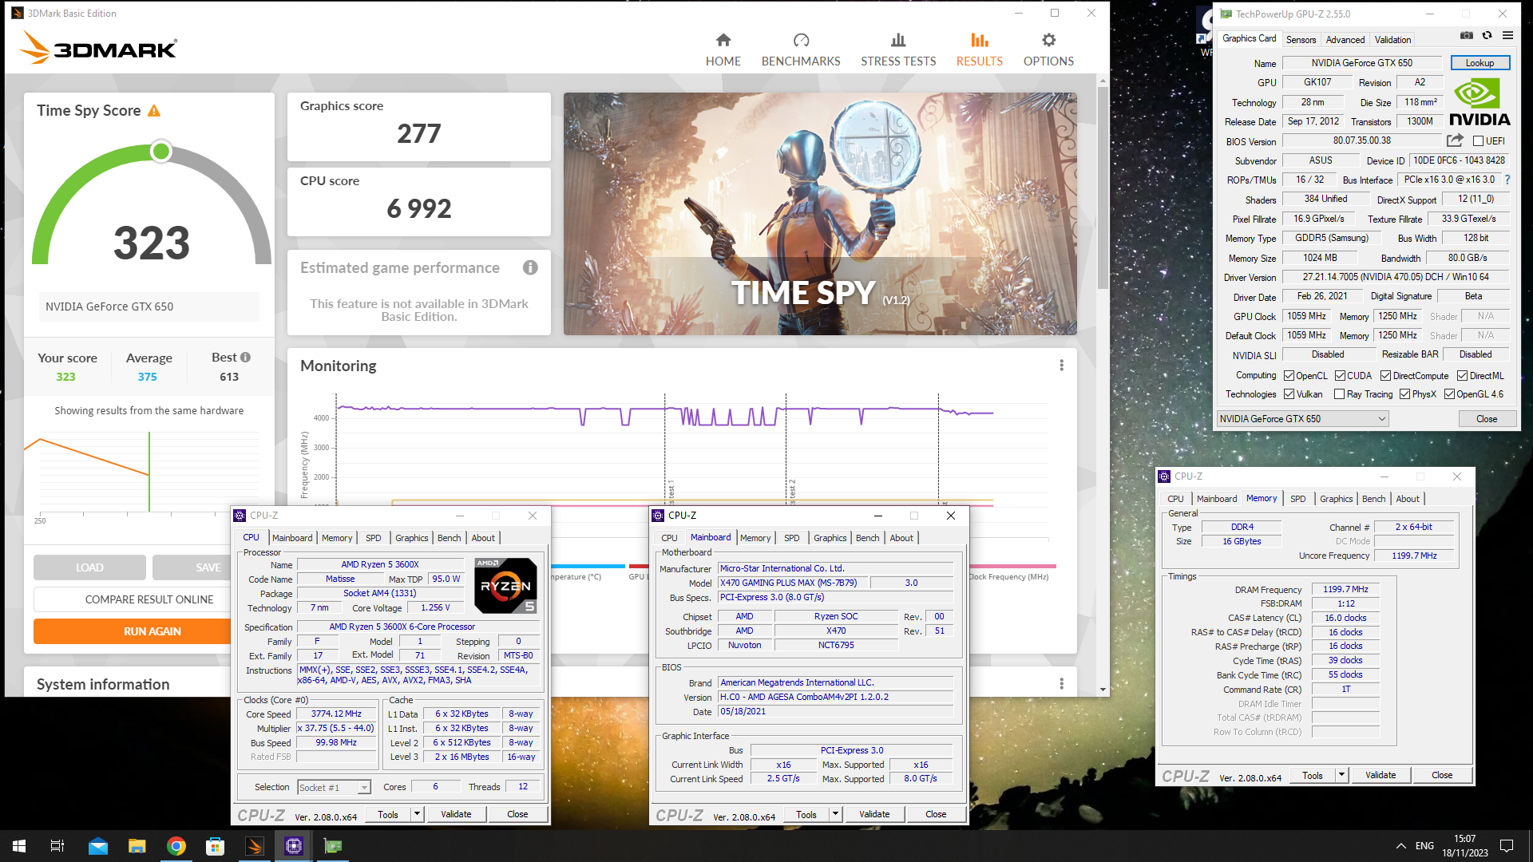Open Graphics tab in CPU-Z Mainboard window
The image size is (1533, 862).
830,538
